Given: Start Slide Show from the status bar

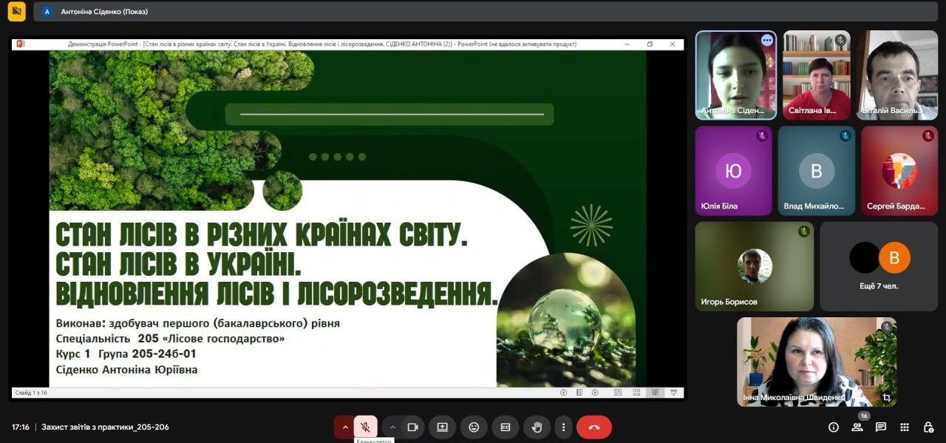Looking at the screenshot, I should (673, 393).
